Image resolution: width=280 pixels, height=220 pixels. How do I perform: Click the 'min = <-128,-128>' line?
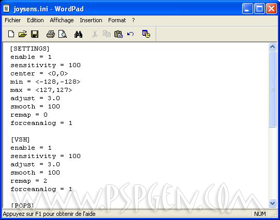click(46, 82)
